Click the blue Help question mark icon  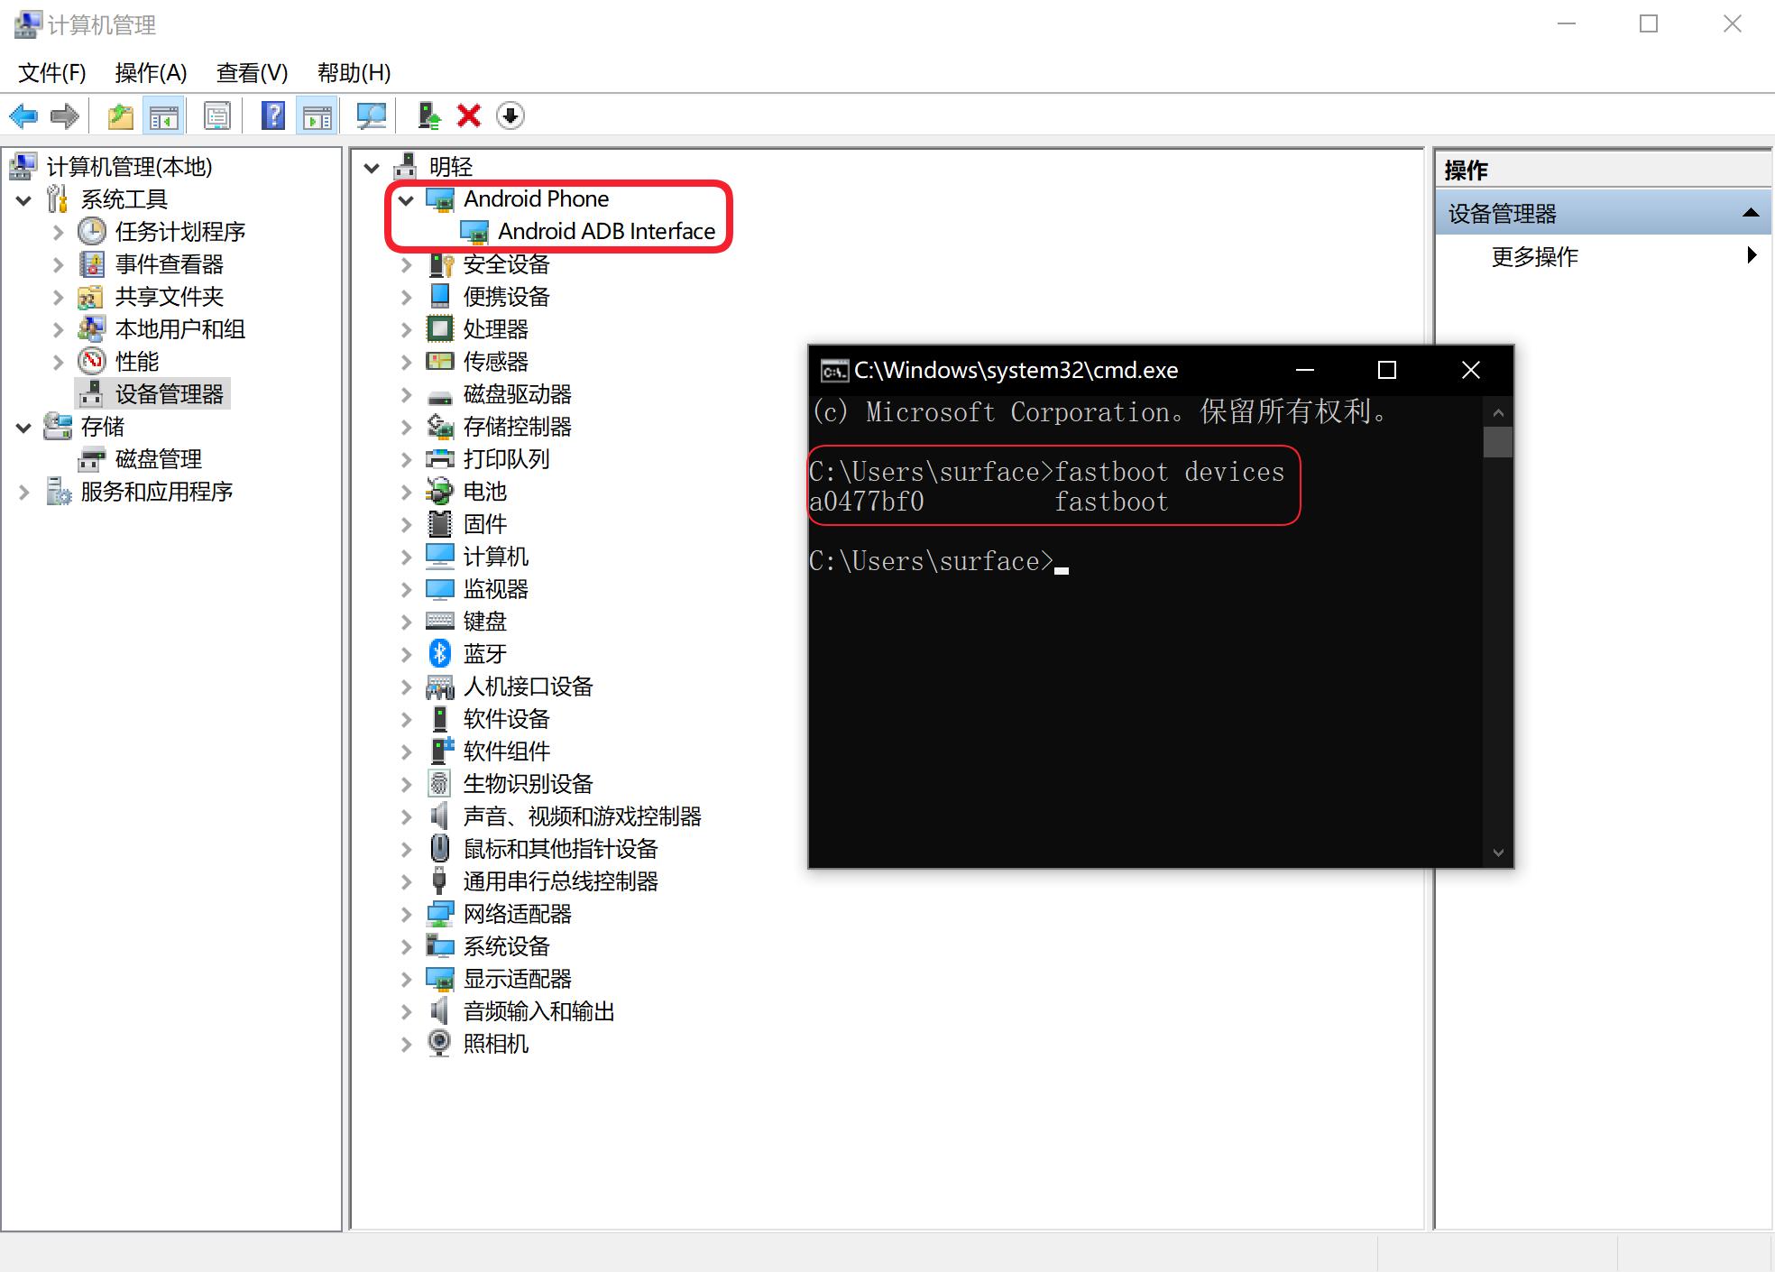point(272,115)
